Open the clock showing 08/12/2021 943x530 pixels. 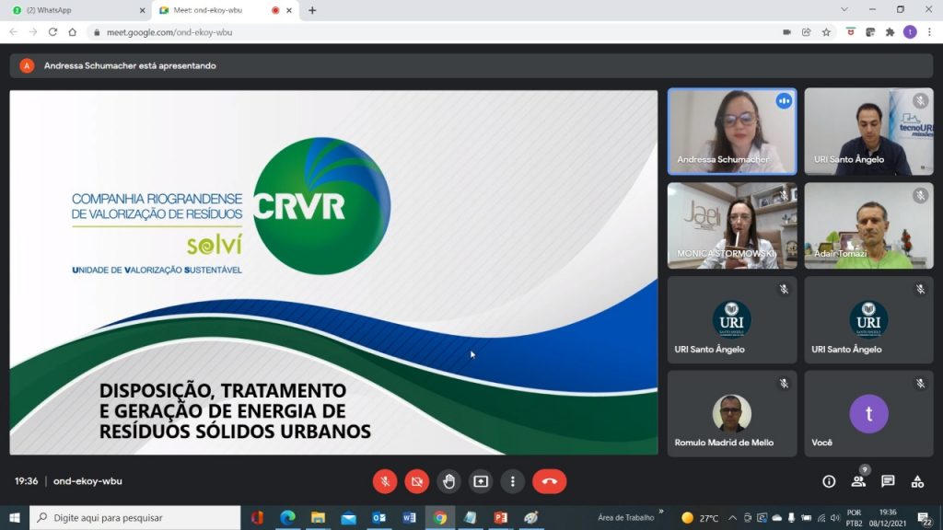888,517
